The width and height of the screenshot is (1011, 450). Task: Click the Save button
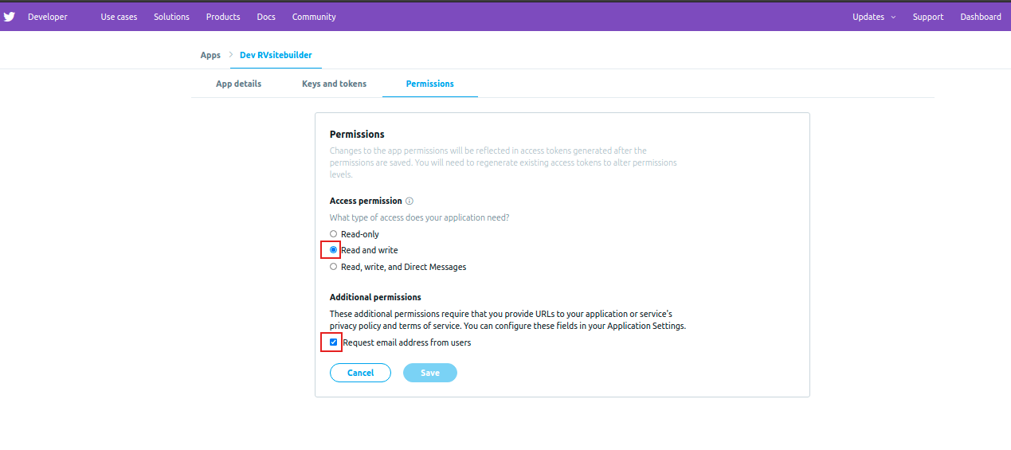[430, 373]
